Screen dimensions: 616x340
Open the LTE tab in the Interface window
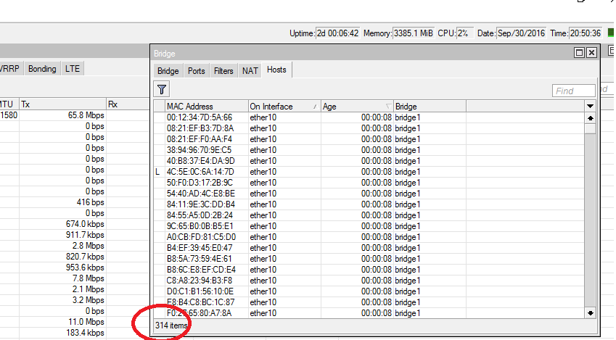click(73, 69)
